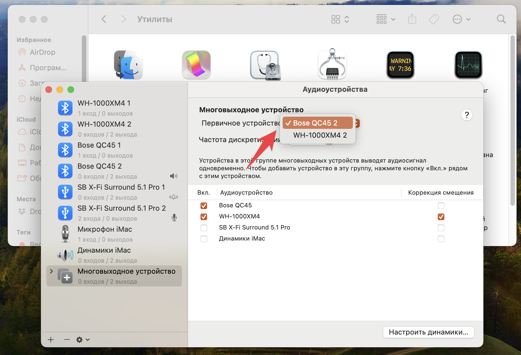Click the Вкл. column header
This screenshot has height=355, width=521.
pos(204,192)
